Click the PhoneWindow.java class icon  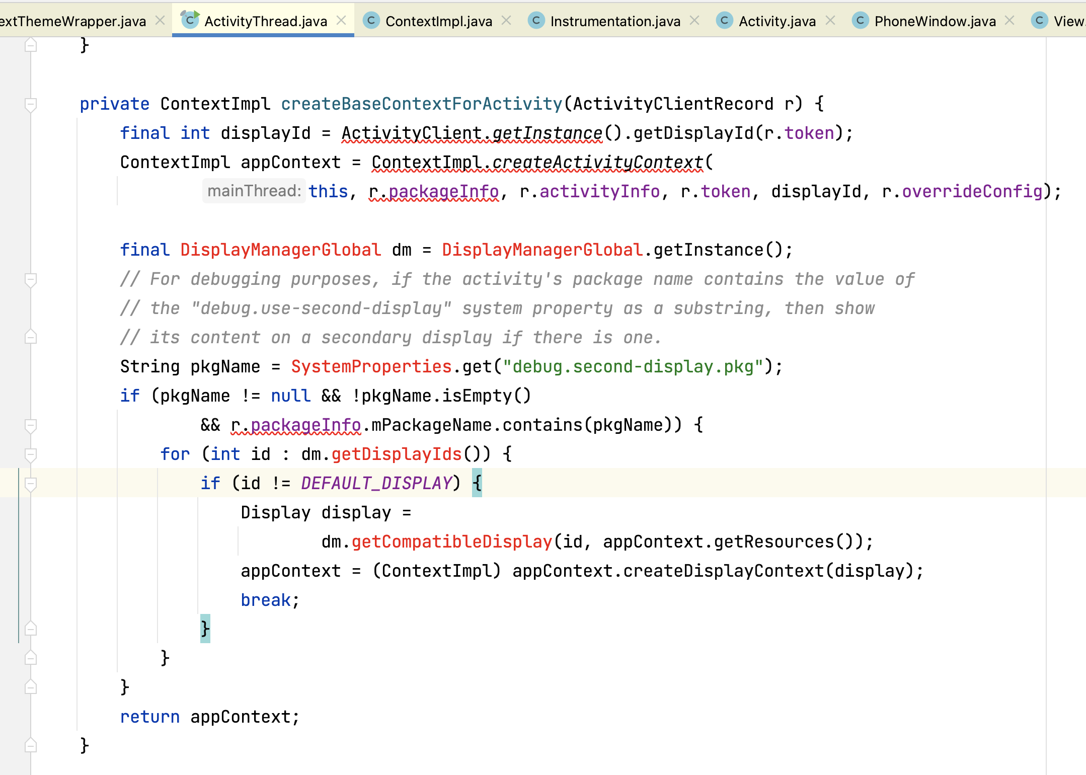[x=860, y=21]
